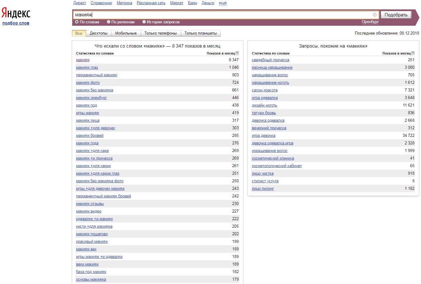Screen dimensions: 421x284
Task: Open the 'татуаж бровь' similar query
Action: point(264,113)
